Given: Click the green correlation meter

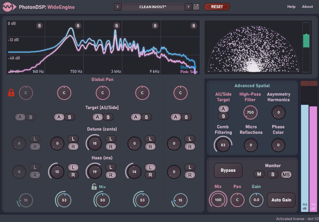Looking at the screenshot, I should tap(306, 47).
